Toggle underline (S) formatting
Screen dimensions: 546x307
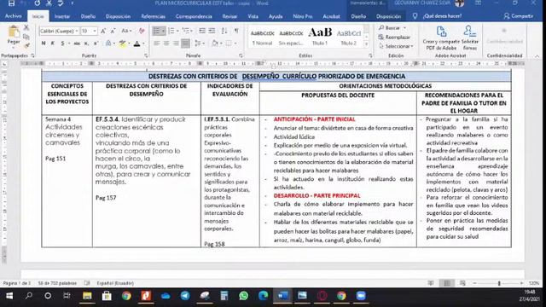[x=62, y=43]
